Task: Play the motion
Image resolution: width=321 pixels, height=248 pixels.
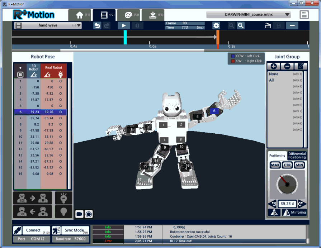Action: 124,25
